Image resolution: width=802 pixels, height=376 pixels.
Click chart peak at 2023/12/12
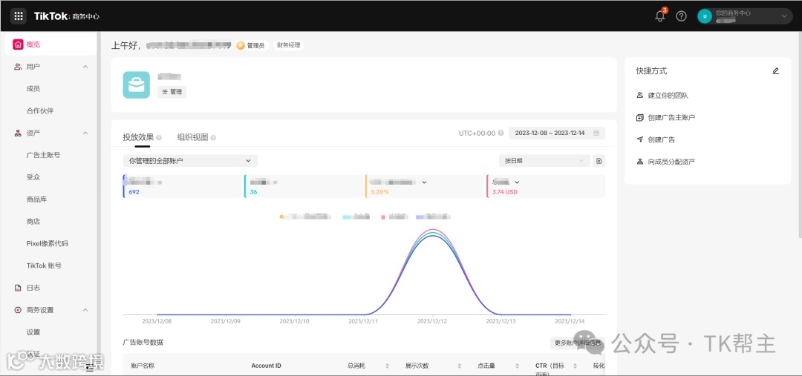tap(433, 231)
